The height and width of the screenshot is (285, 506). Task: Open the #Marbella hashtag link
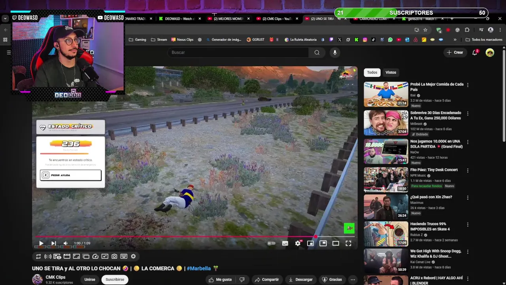click(199, 268)
